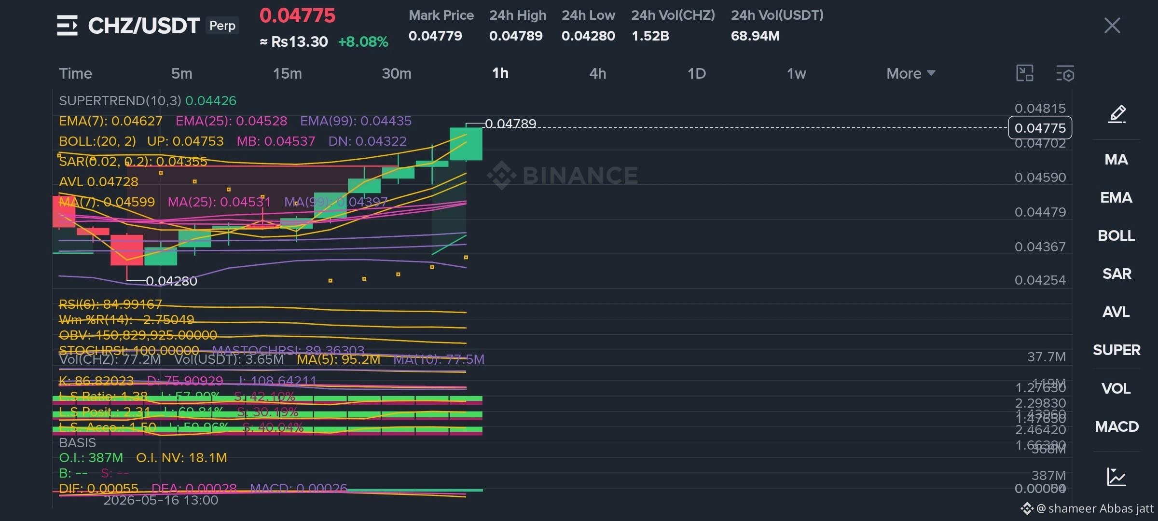Viewport: 1158px width, 521px height.
Task: Toggle the SAR indicator
Action: (x=1117, y=274)
